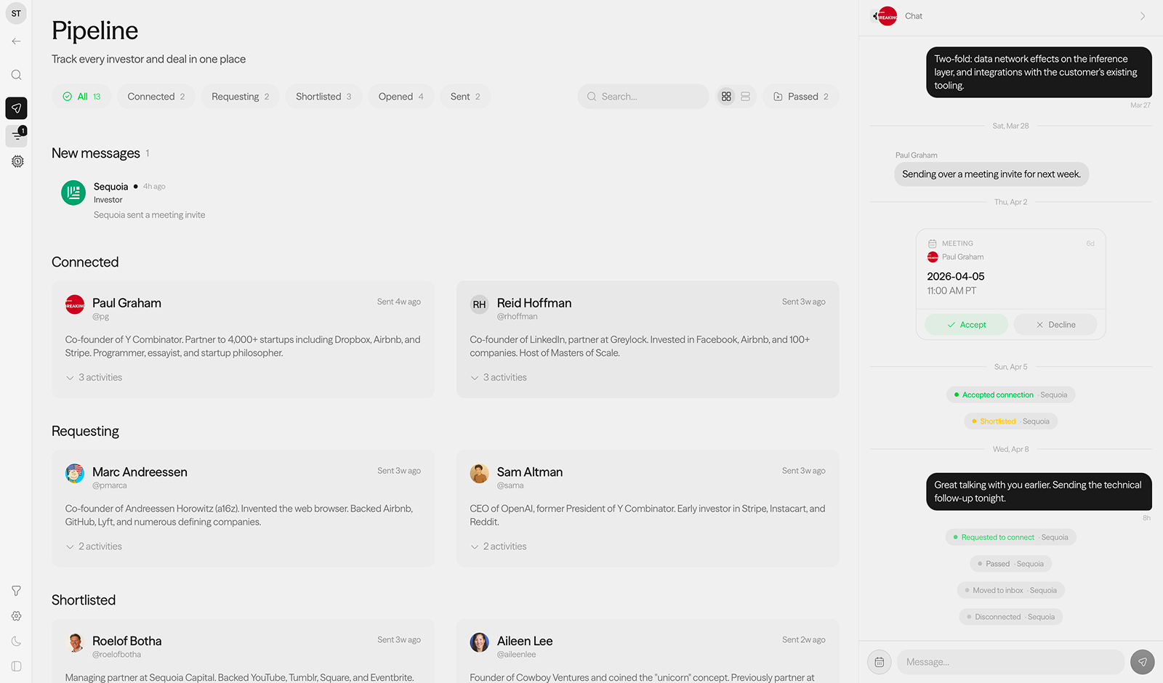Click the Requested to connect chip
This screenshot has width=1163, height=683.
tap(1011, 538)
